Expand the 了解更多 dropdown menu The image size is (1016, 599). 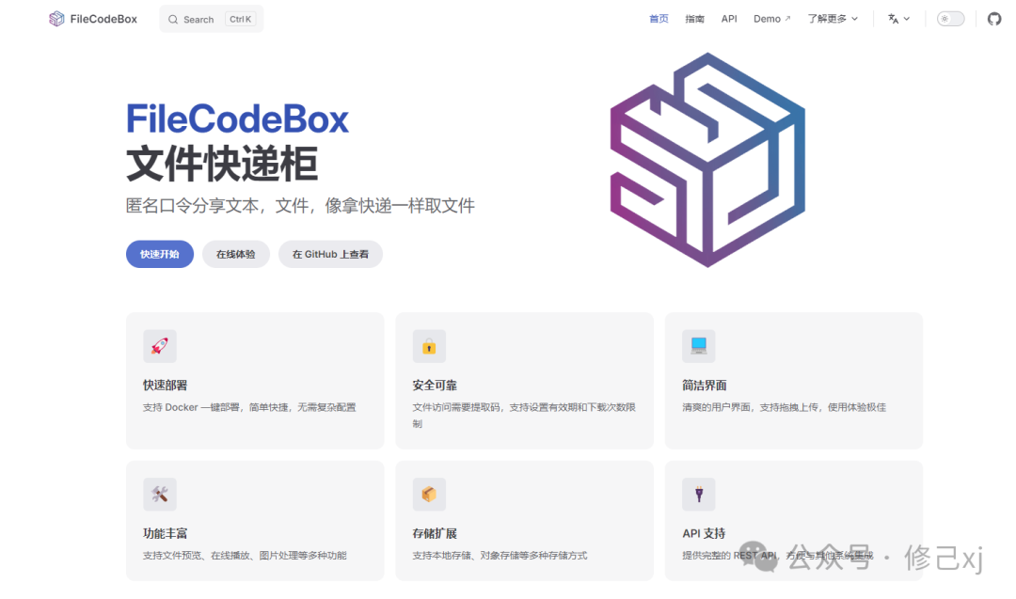pos(833,19)
